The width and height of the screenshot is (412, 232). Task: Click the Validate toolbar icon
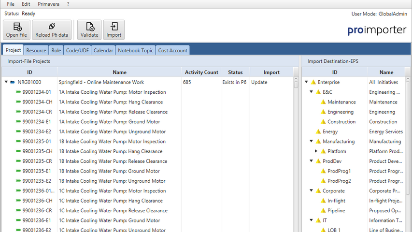[x=89, y=27]
